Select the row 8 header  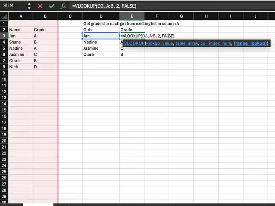pos(4,67)
